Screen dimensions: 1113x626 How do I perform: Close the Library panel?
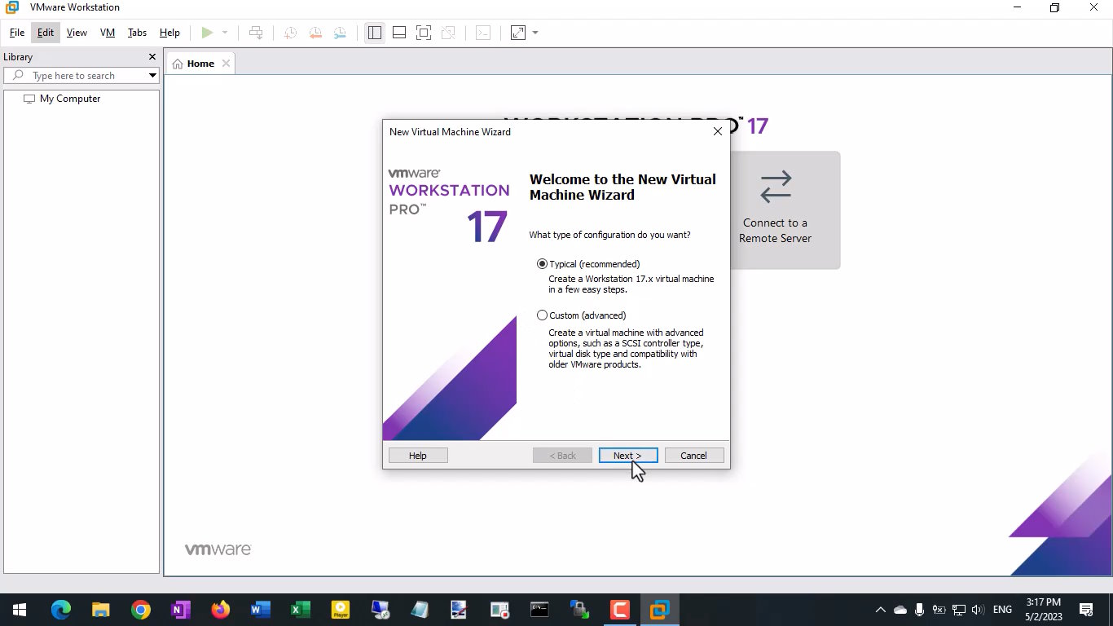[x=152, y=57]
